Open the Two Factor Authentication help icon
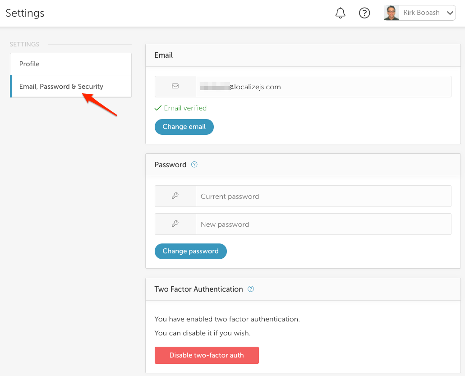465x376 pixels. click(251, 289)
